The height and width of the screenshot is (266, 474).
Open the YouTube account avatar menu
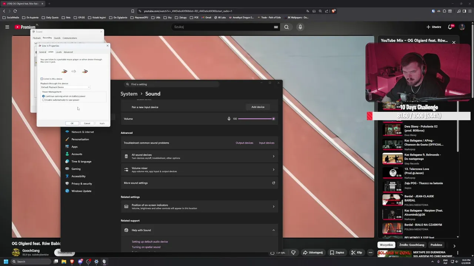(462, 27)
